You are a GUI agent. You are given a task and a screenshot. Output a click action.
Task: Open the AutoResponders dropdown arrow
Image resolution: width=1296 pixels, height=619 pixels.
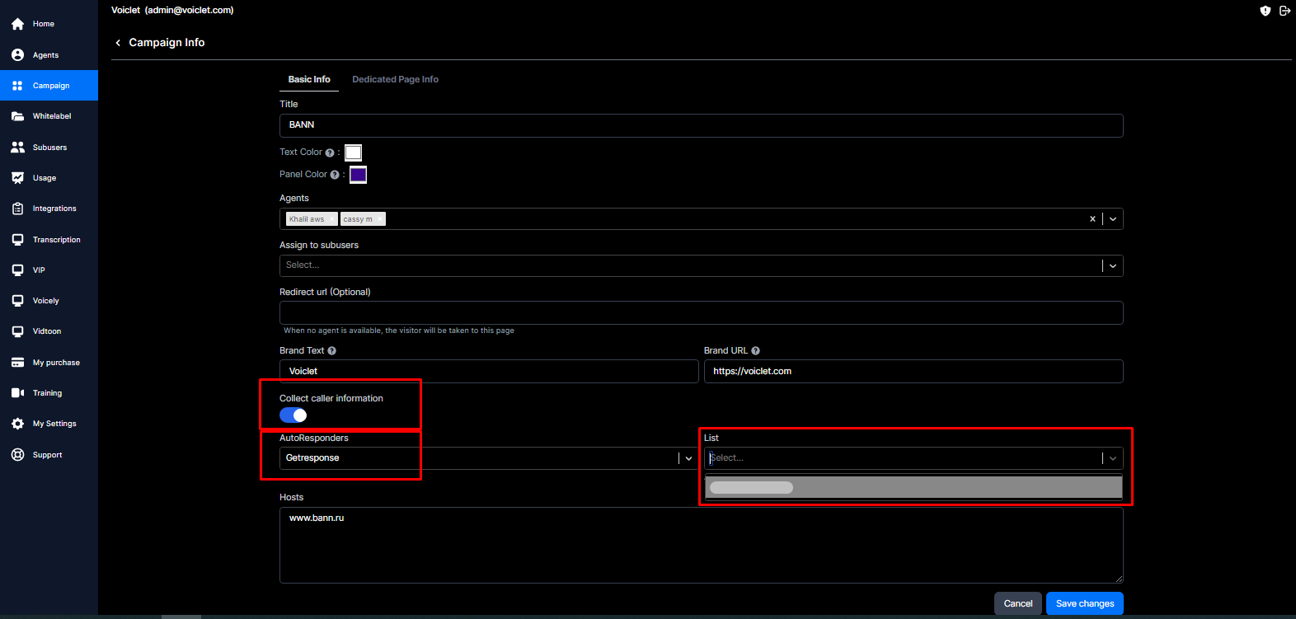(x=688, y=458)
